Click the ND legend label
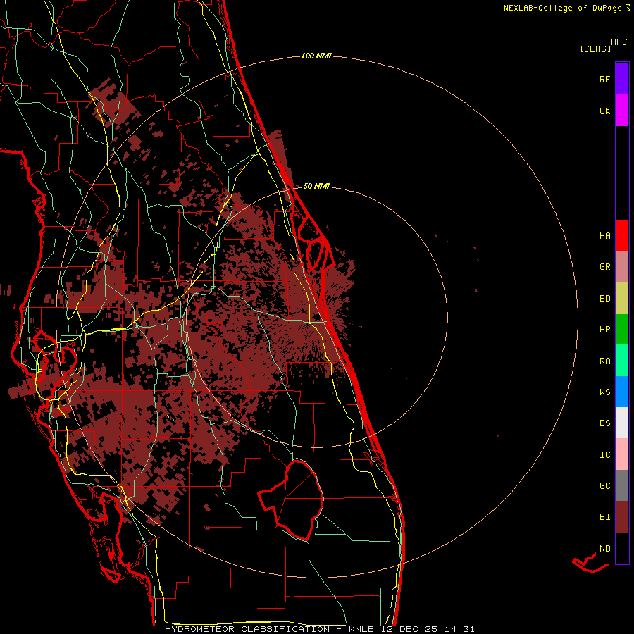The height and width of the screenshot is (634, 634). pos(604,549)
